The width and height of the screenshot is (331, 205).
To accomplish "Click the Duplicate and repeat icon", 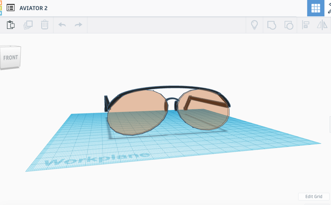I will coord(28,25).
